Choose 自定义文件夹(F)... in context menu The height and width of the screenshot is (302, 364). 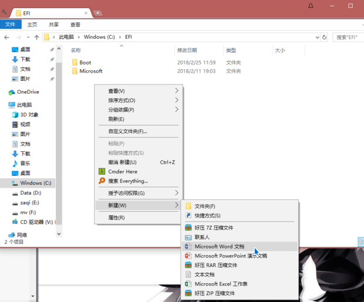[x=139, y=131]
